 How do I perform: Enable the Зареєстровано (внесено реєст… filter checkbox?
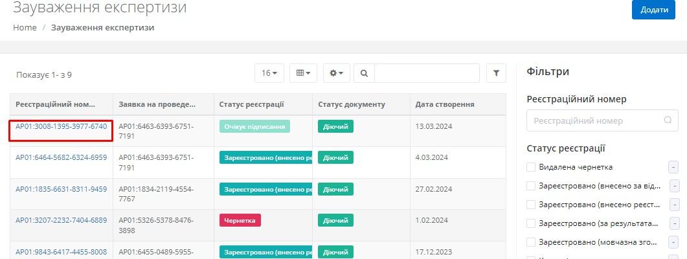pos(531,205)
